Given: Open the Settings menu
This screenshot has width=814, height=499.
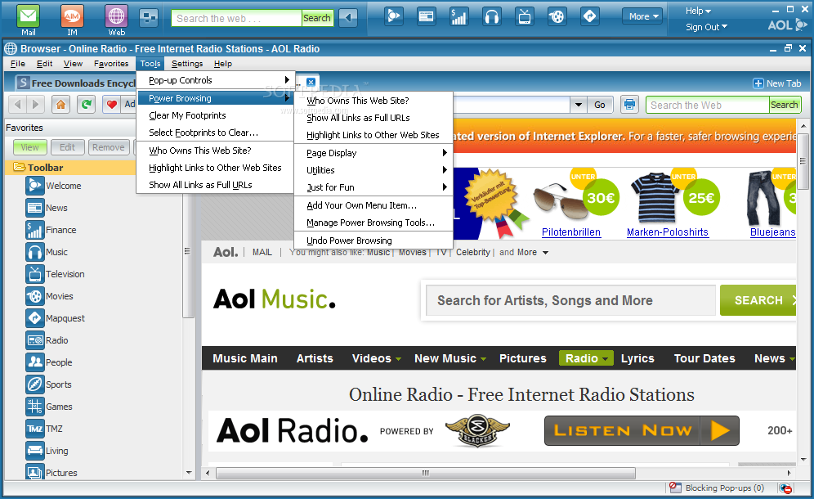Looking at the screenshot, I should pyautogui.click(x=187, y=64).
